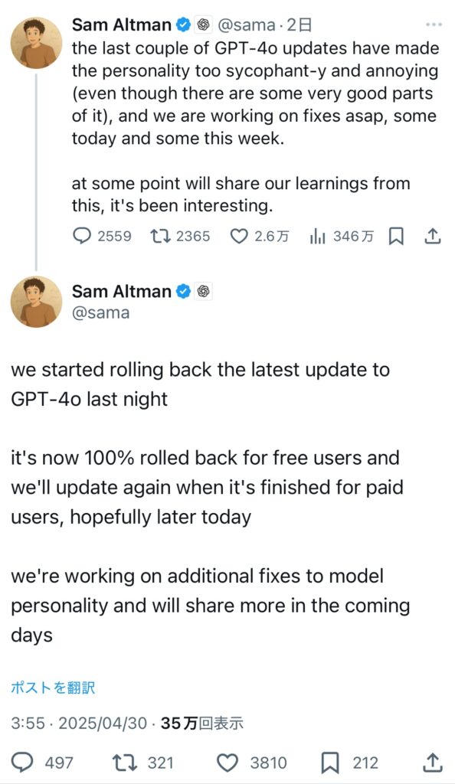The image size is (455, 784).
Task: Bookmark the main post showing 212 bookmarks
Action: tap(330, 763)
